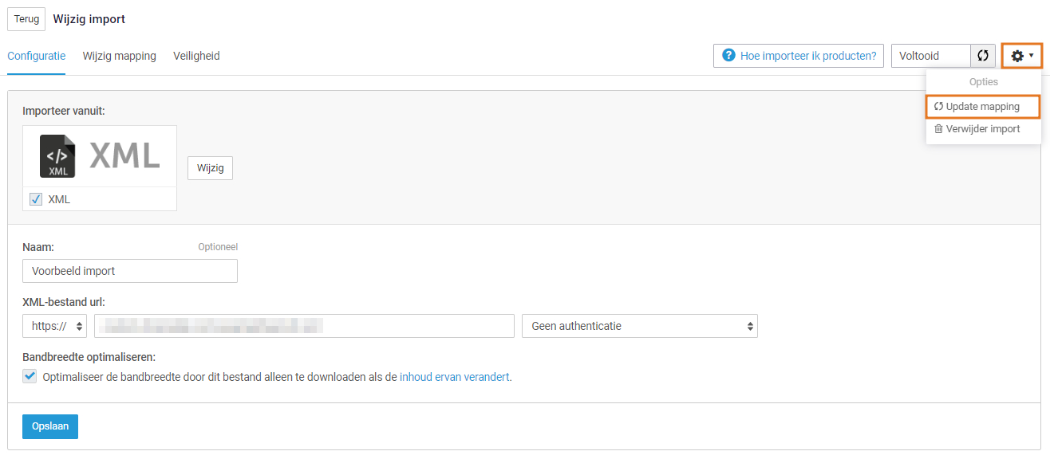Click the blue question mark help icon
The image size is (1050, 459).
(728, 56)
